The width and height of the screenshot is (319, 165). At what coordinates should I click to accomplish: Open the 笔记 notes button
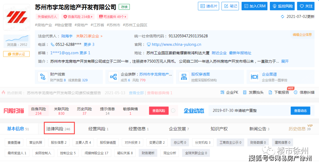click(x=230, y=6)
